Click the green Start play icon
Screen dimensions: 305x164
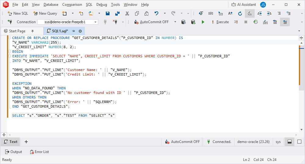point(203,22)
